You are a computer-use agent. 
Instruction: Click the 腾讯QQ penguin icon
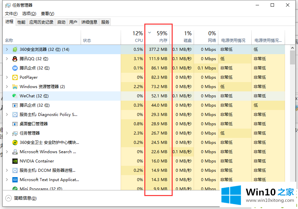click(15, 59)
